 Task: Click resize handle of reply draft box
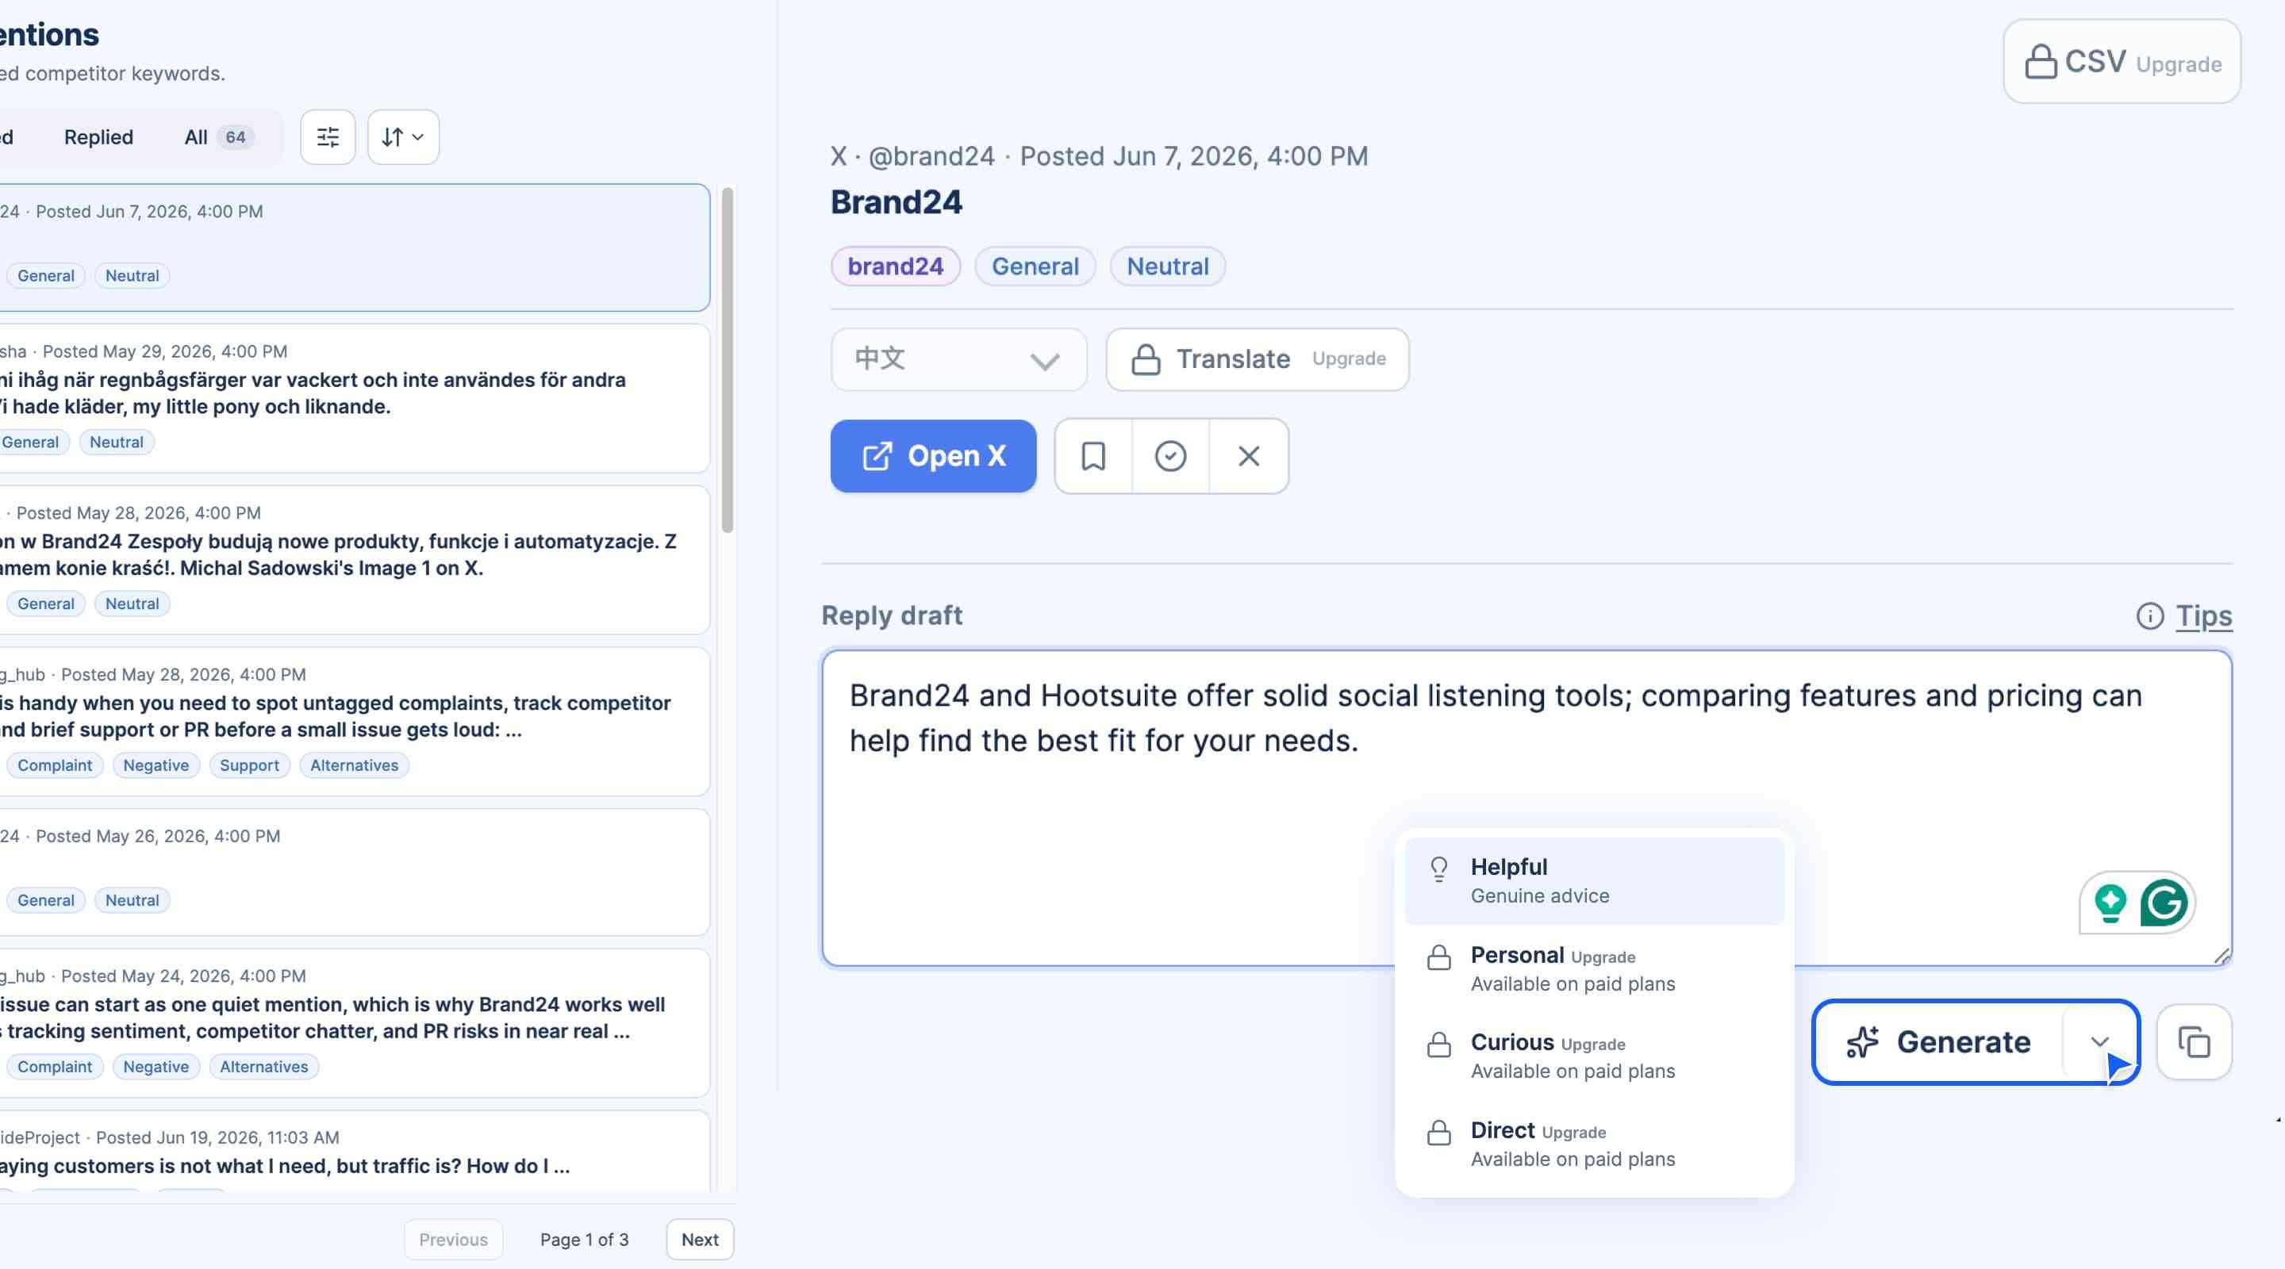click(2222, 955)
